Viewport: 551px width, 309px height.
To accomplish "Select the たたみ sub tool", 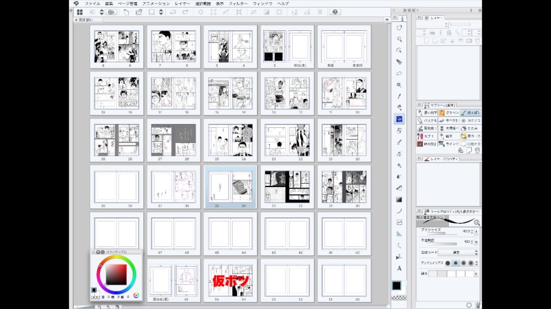I will [x=470, y=128].
